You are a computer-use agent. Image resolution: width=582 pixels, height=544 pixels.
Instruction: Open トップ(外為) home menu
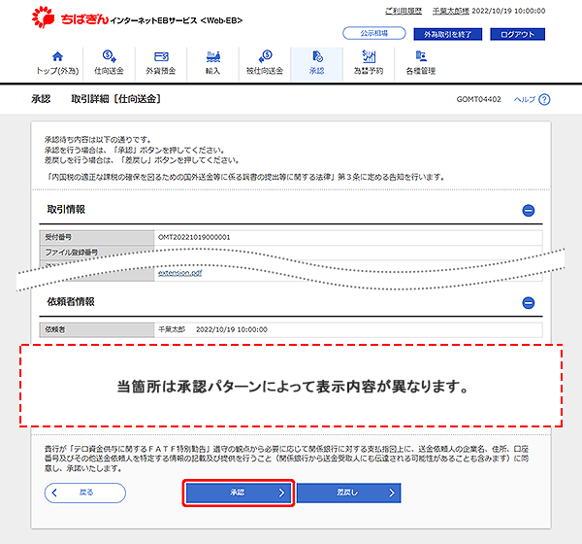point(57,63)
